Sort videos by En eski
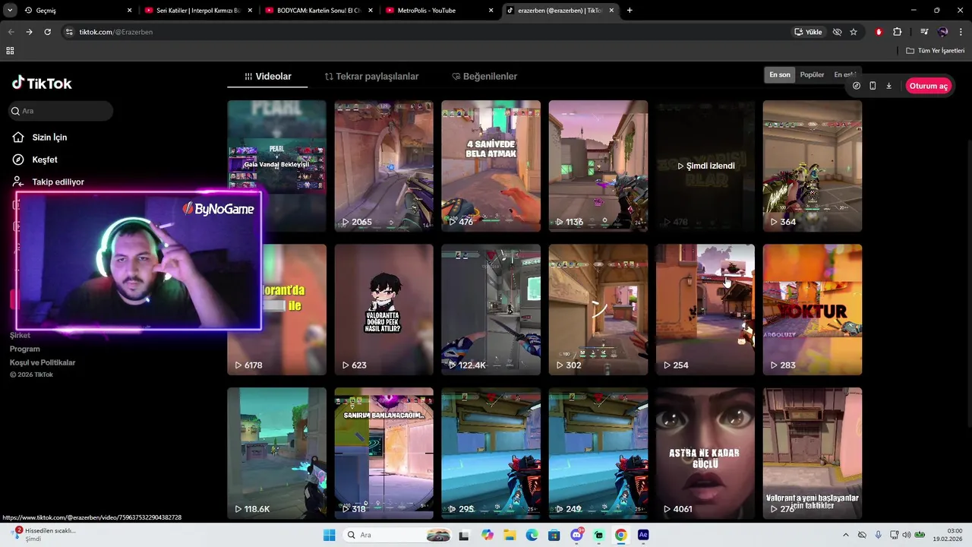Image resolution: width=972 pixels, height=547 pixels. tap(844, 74)
